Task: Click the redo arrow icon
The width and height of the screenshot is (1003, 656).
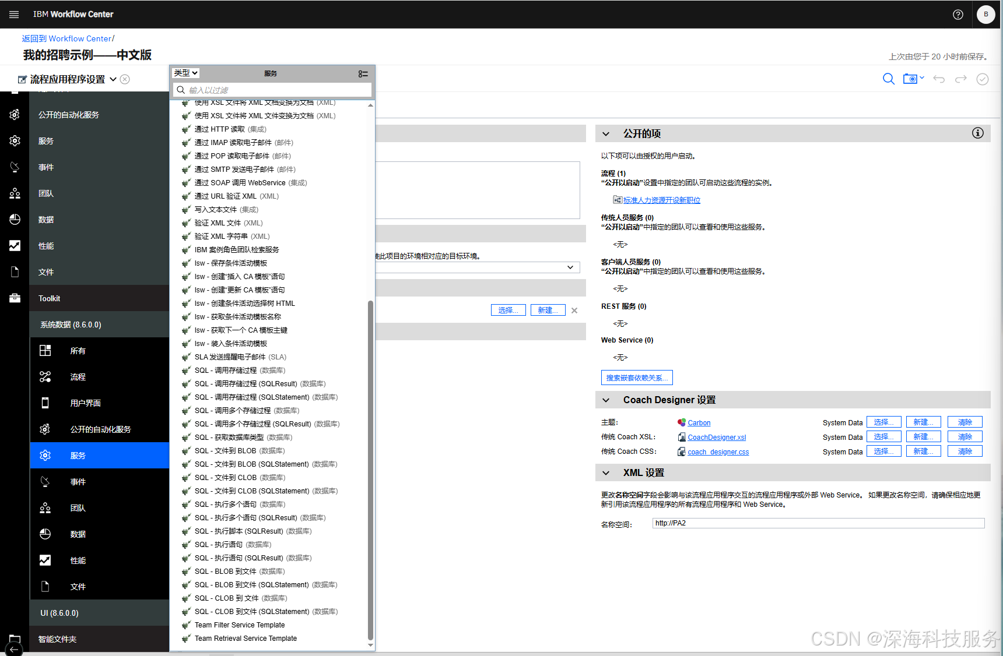Action: pyautogui.click(x=961, y=79)
